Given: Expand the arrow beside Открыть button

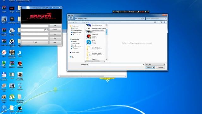Looking at the screenshot, I should (154, 67).
